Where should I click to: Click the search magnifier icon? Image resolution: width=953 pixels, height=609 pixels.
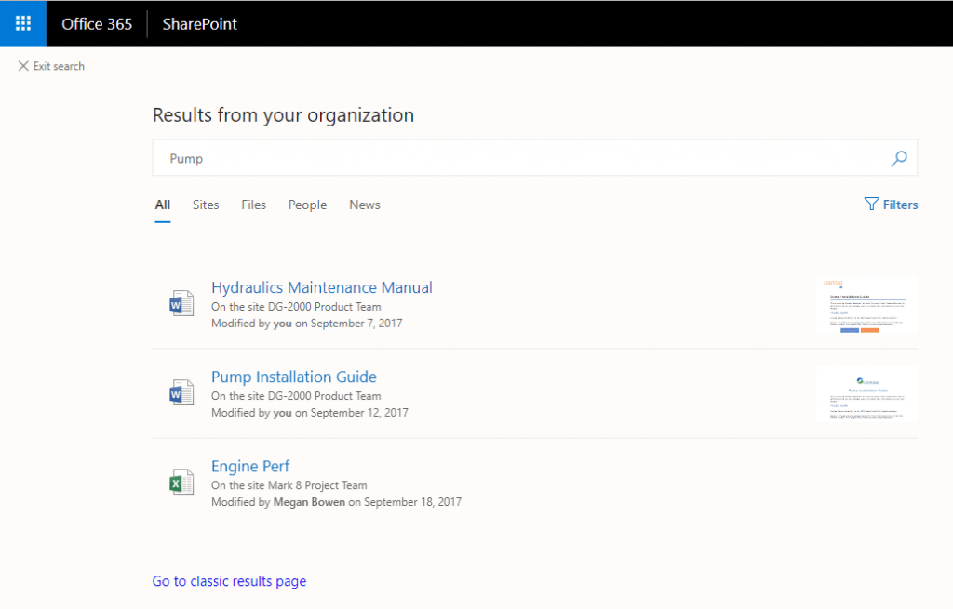[899, 158]
